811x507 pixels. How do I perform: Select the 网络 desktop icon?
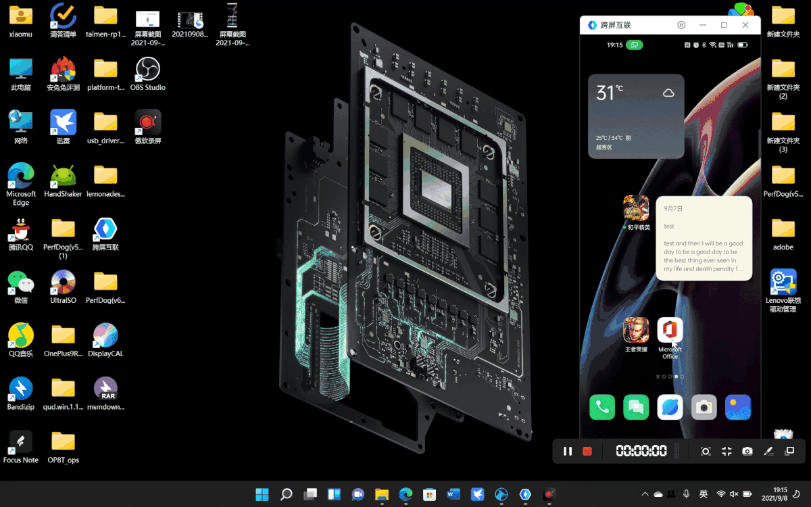[x=21, y=127]
